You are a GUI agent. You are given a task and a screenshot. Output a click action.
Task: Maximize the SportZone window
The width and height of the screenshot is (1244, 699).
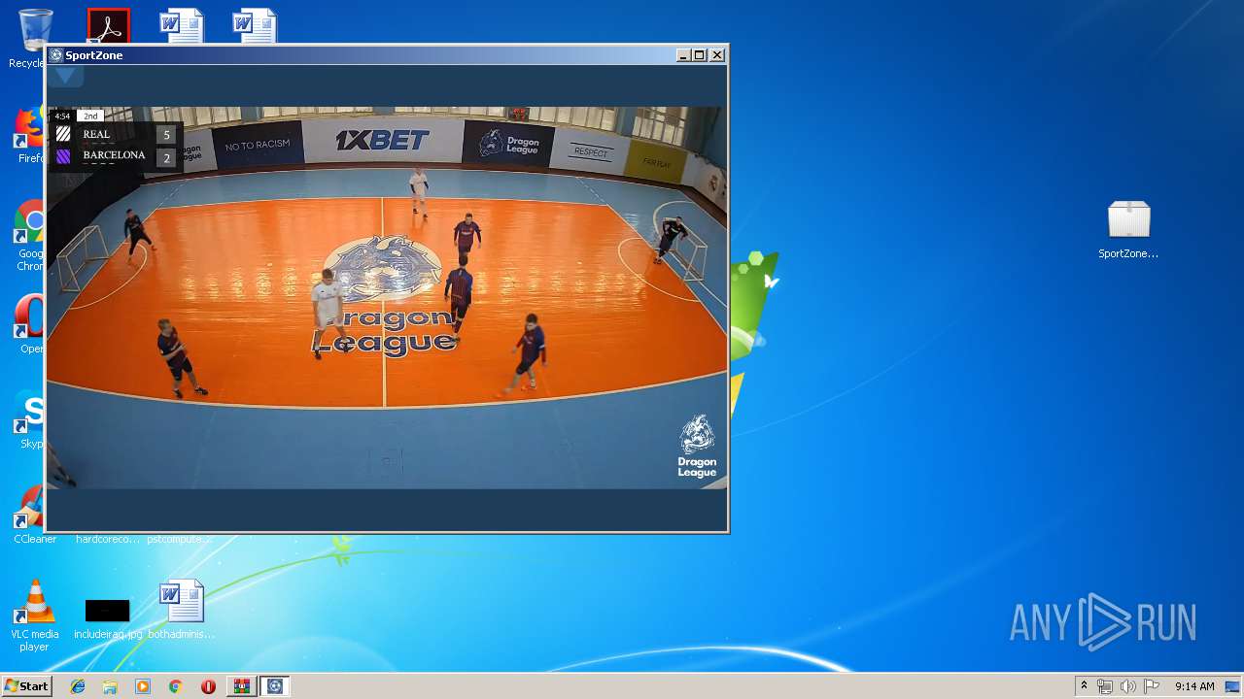click(700, 55)
